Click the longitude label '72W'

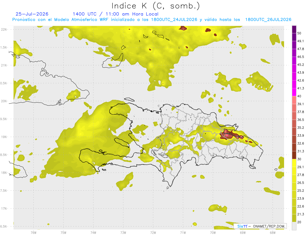pyautogui.click(x=153, y=232)
